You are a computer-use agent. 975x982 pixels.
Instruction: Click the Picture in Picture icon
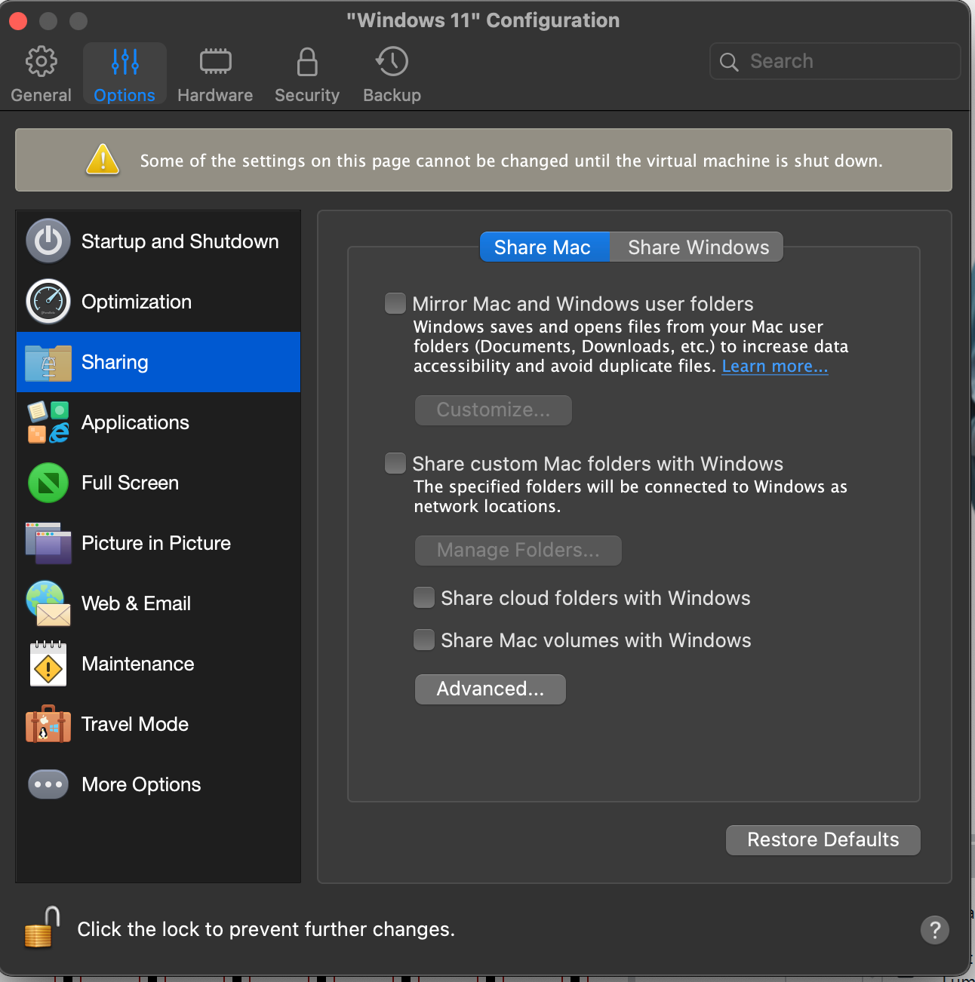point(48,543)
